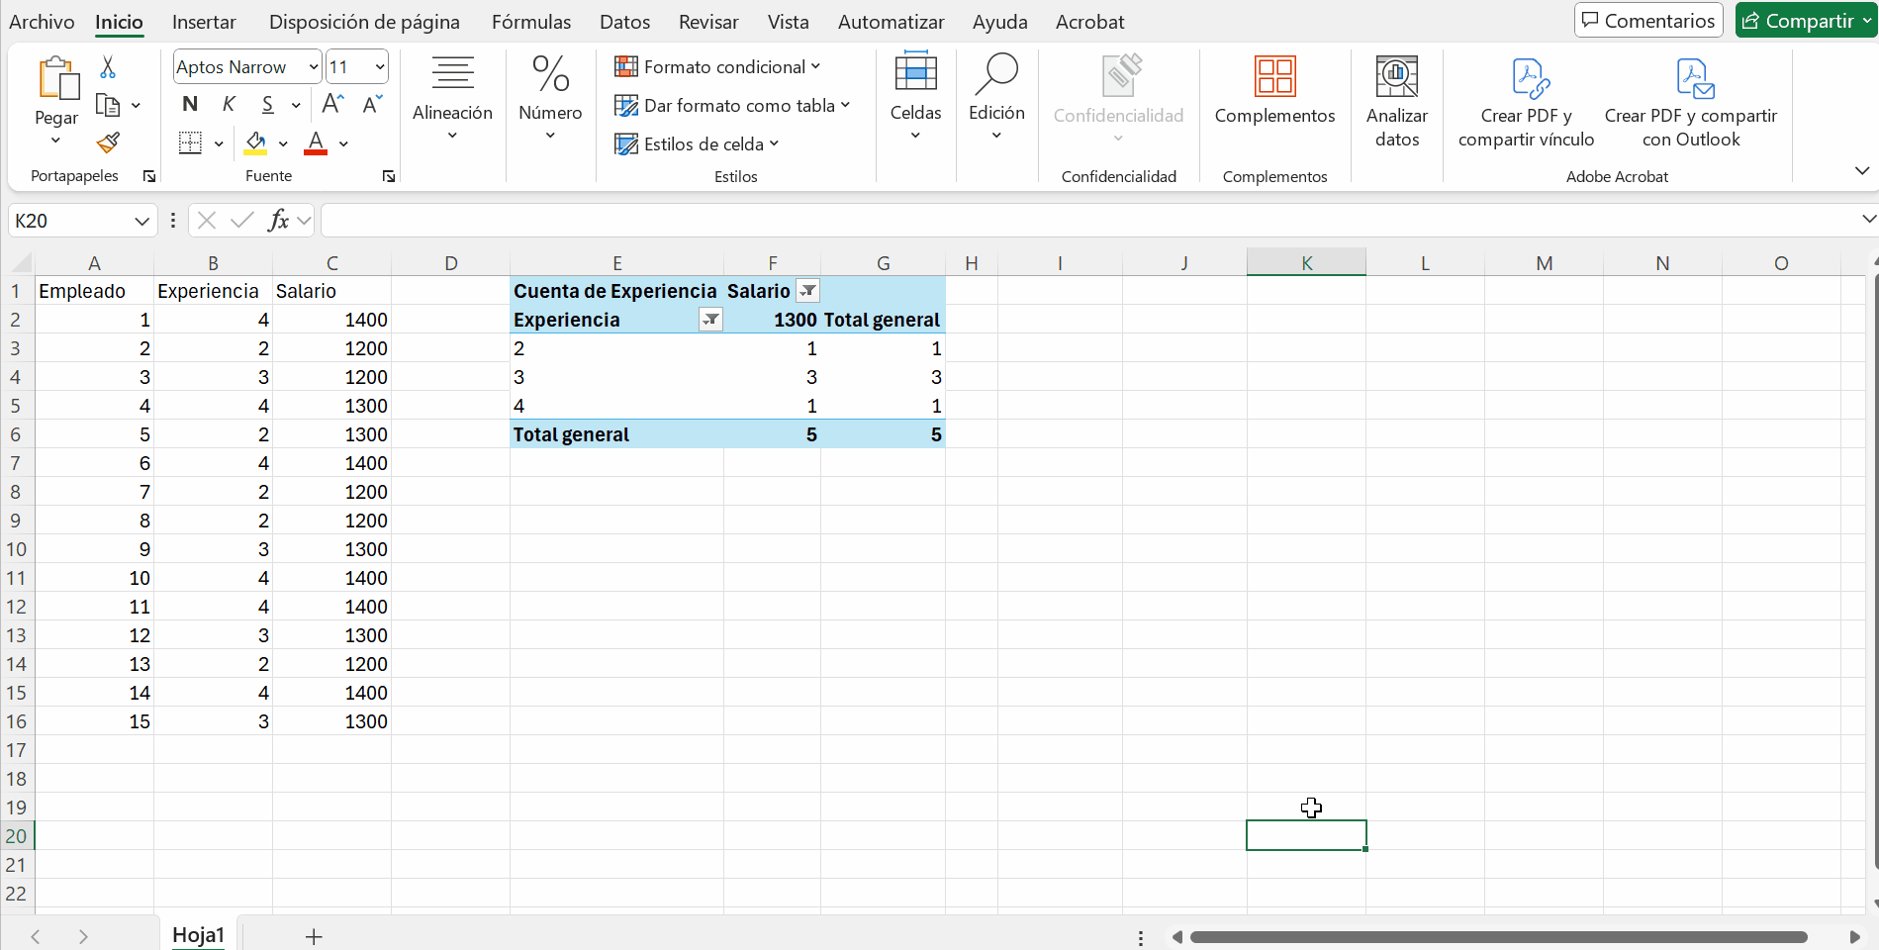Expand the font name Aptos Narrow dropdown
This screenshot has height=950, width=1879.
313,67
